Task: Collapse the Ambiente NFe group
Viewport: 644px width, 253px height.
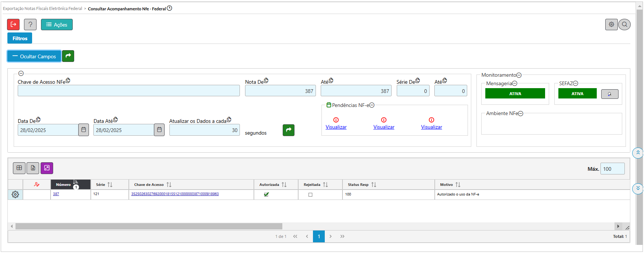Action: tap(521, 114)
